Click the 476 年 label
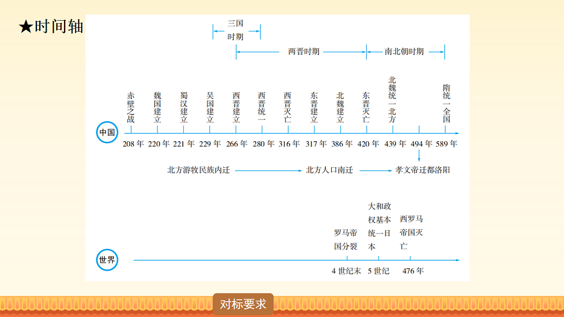Screen dimensions: 564x317 coord(413,271)
